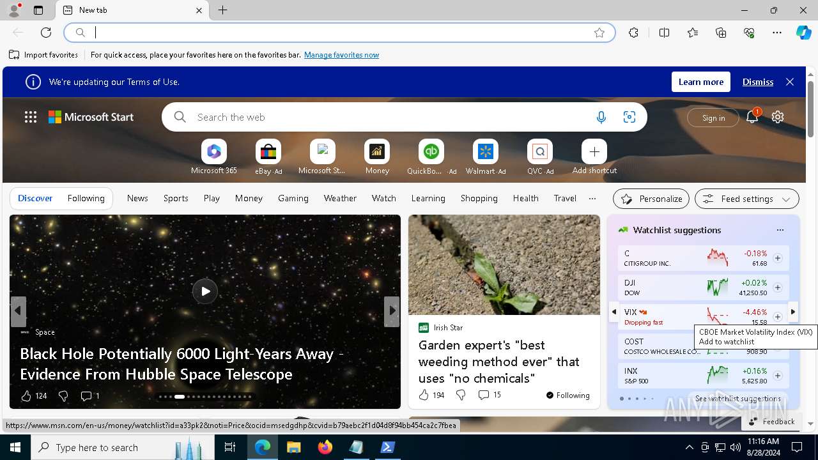Open comments on Garden expert article
The image size is (818, 460).
tap(489, 395)
